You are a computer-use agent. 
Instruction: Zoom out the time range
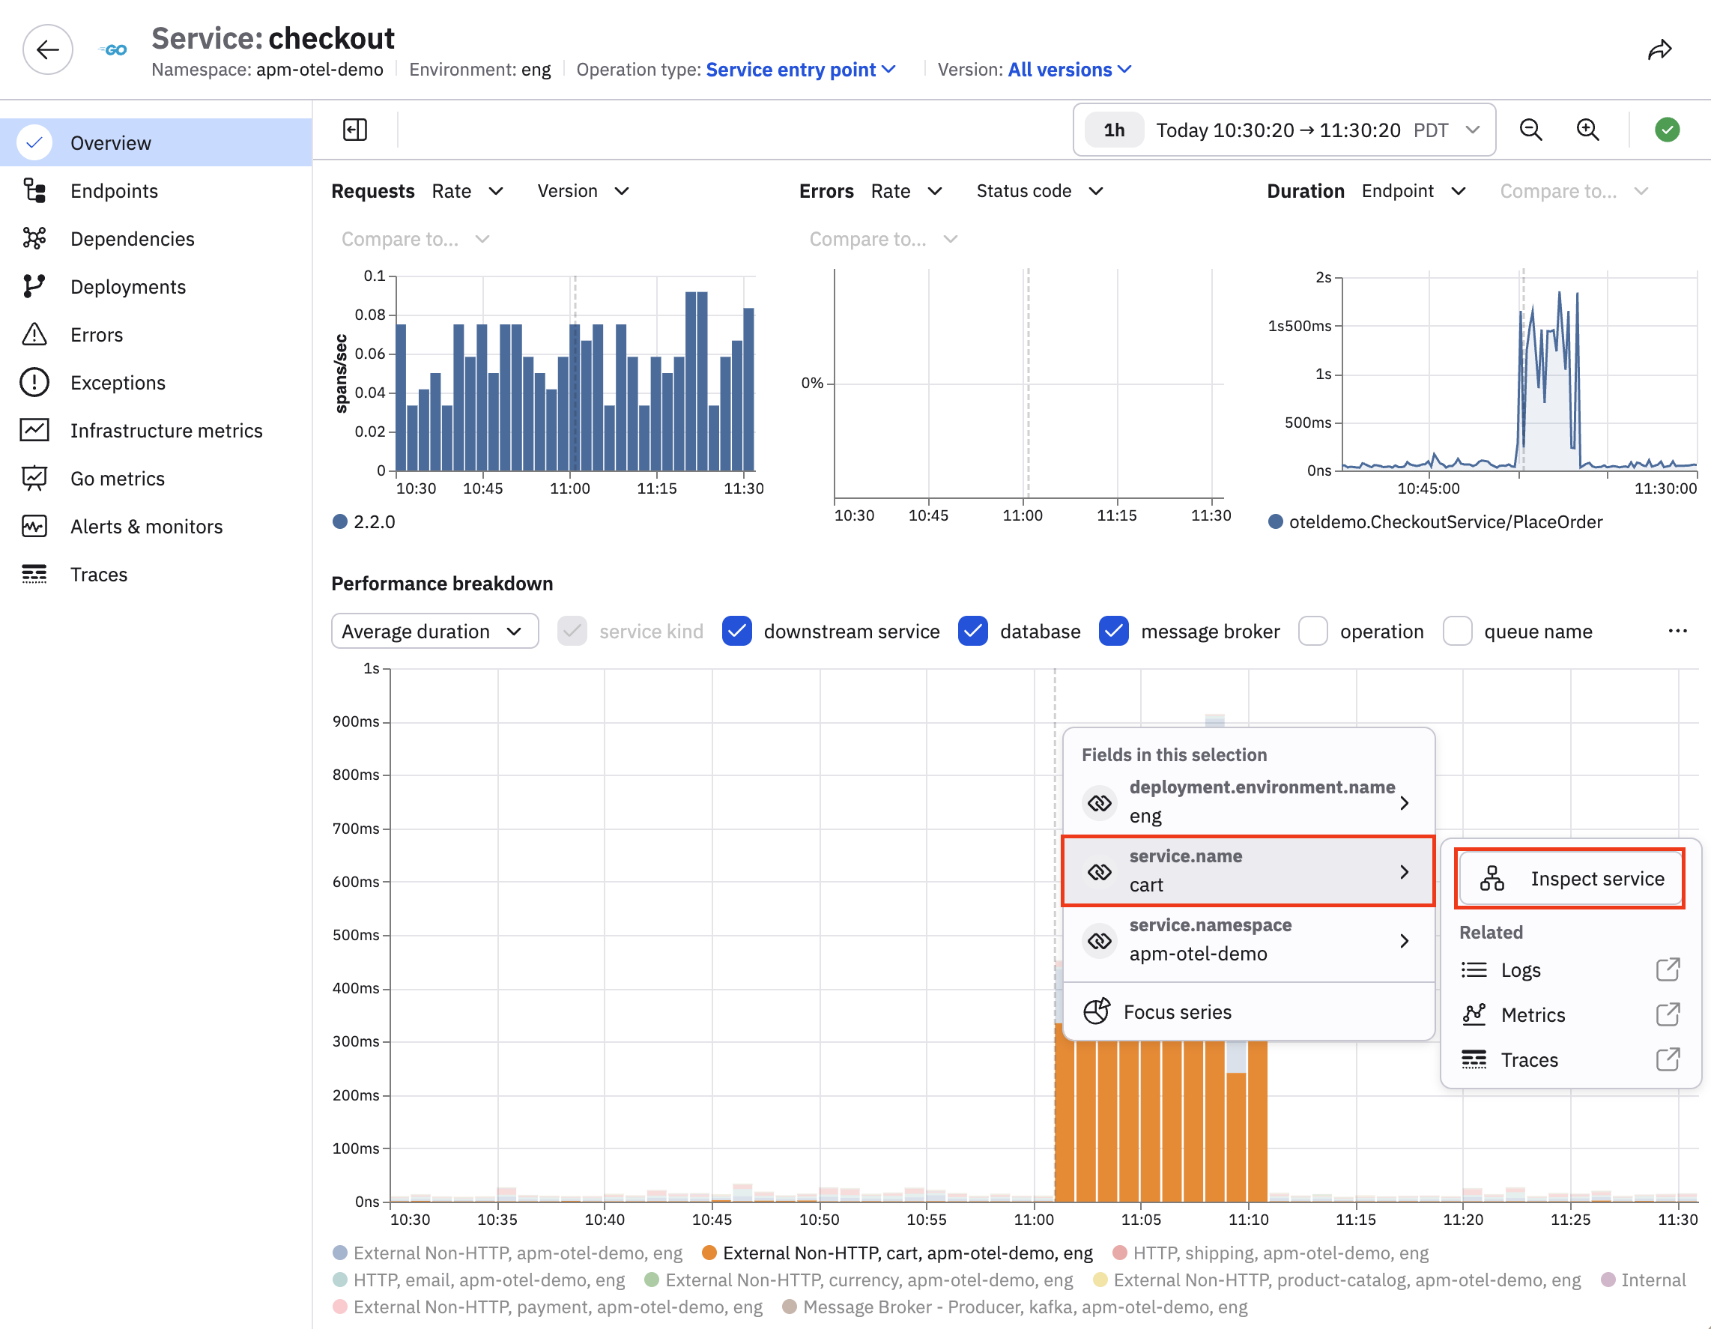(1530, 130)
